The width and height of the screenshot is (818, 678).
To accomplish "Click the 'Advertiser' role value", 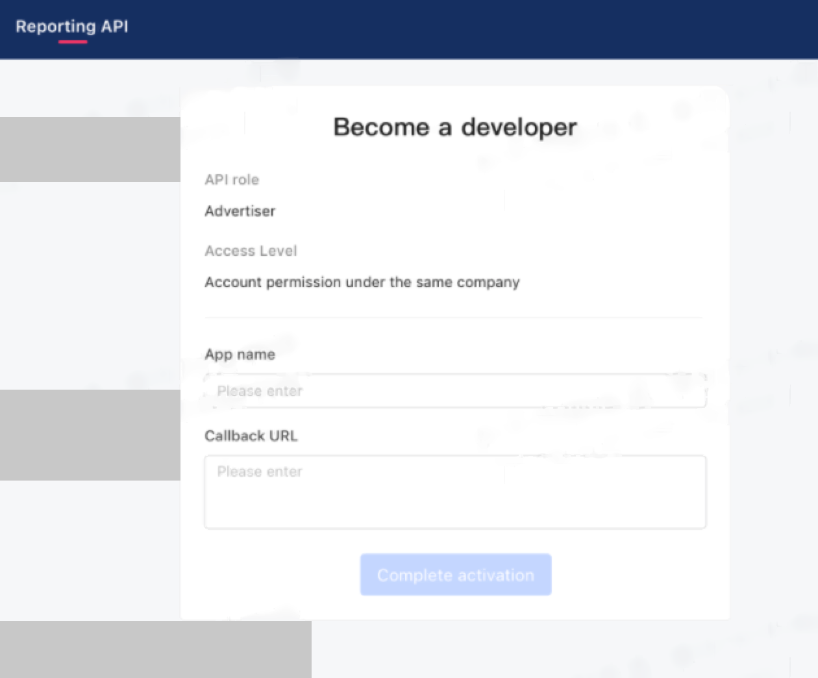I will point(240,211).
